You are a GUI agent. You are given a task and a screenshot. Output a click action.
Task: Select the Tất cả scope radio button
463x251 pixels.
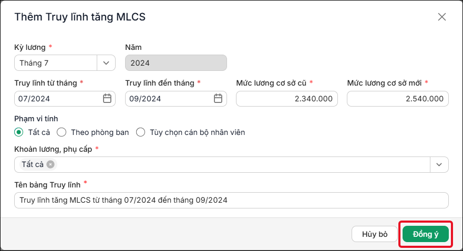(18, 132)
